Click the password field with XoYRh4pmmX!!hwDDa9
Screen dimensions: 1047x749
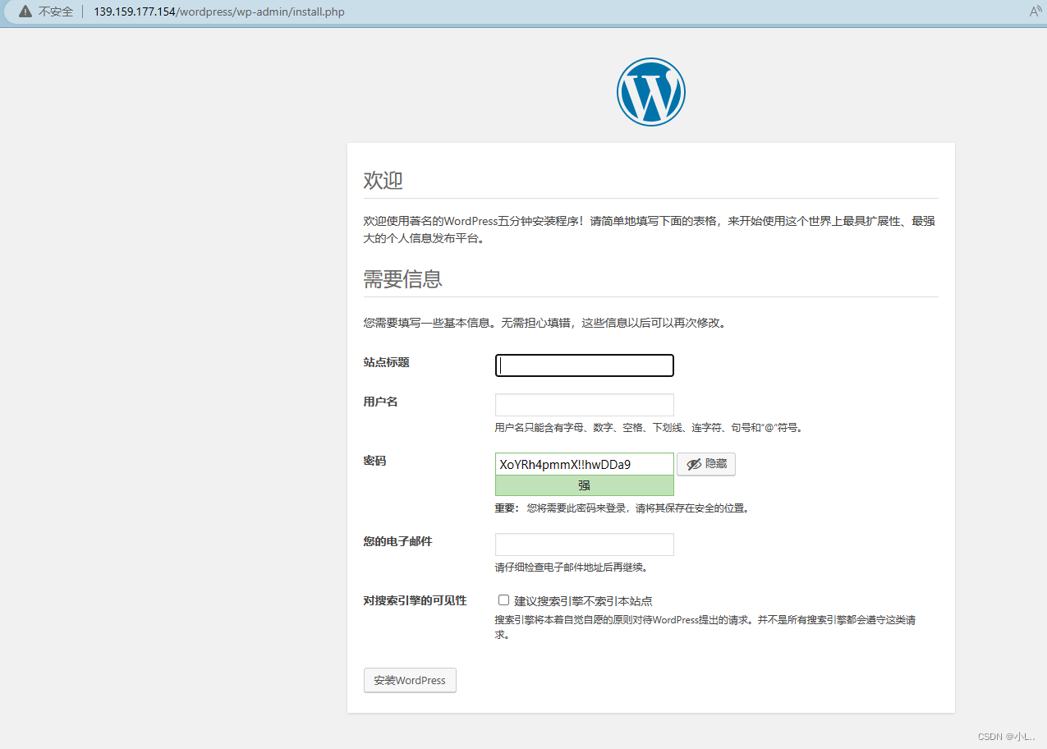pos(585,464)
